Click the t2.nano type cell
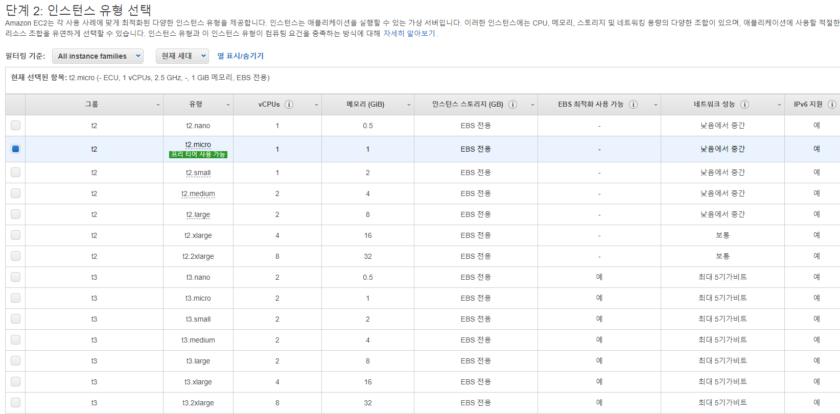This screenshot has width=840, height=414. click(x=198, y=126)
